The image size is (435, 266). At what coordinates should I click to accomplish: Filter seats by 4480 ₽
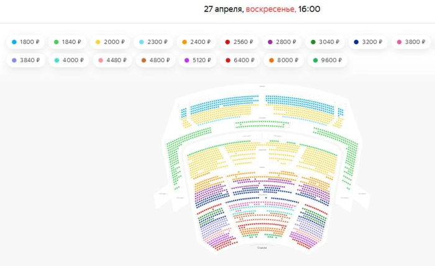click(x=112, y=60)
